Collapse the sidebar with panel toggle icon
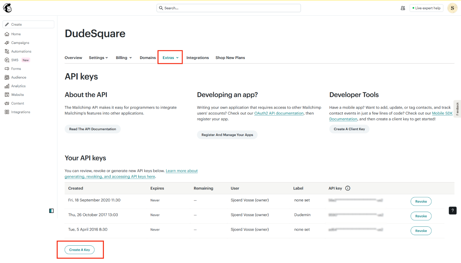 51,211
